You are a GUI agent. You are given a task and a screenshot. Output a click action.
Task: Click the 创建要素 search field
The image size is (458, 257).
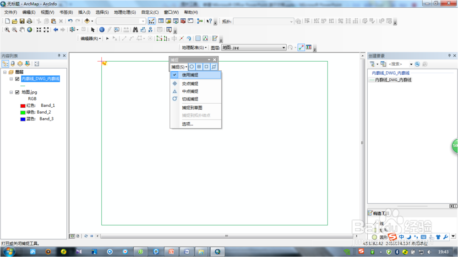coord(398,64)
